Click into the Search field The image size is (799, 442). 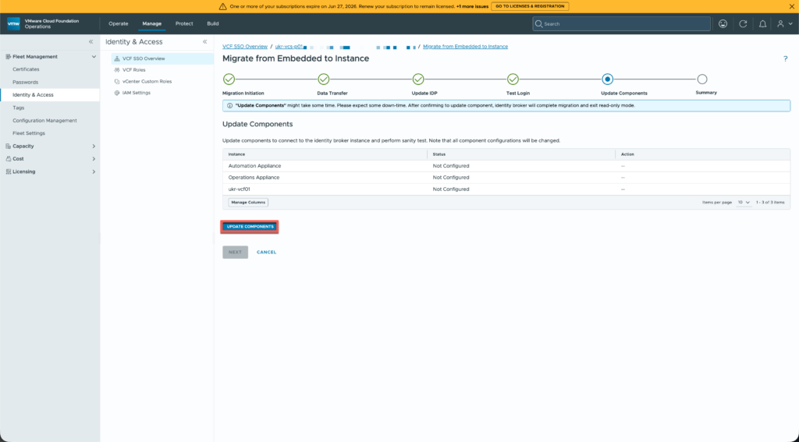(x=621, y=24)
